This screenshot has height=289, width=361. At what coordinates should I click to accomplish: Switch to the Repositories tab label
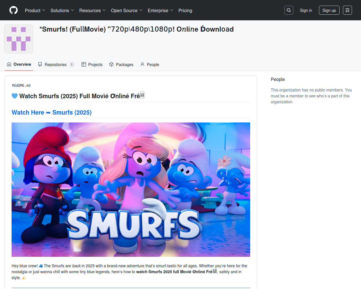click(56, 65)
